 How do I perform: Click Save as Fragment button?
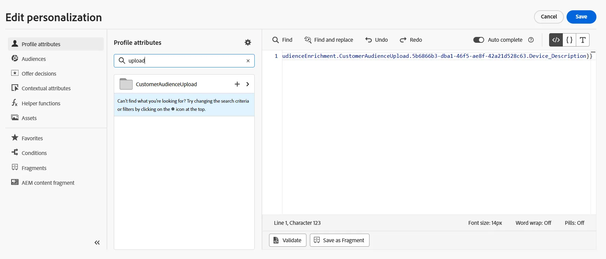coord(340,240)
